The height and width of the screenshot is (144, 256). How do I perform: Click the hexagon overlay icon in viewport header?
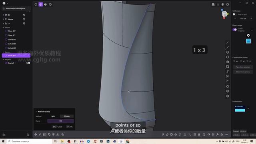(x=223, y=4)
